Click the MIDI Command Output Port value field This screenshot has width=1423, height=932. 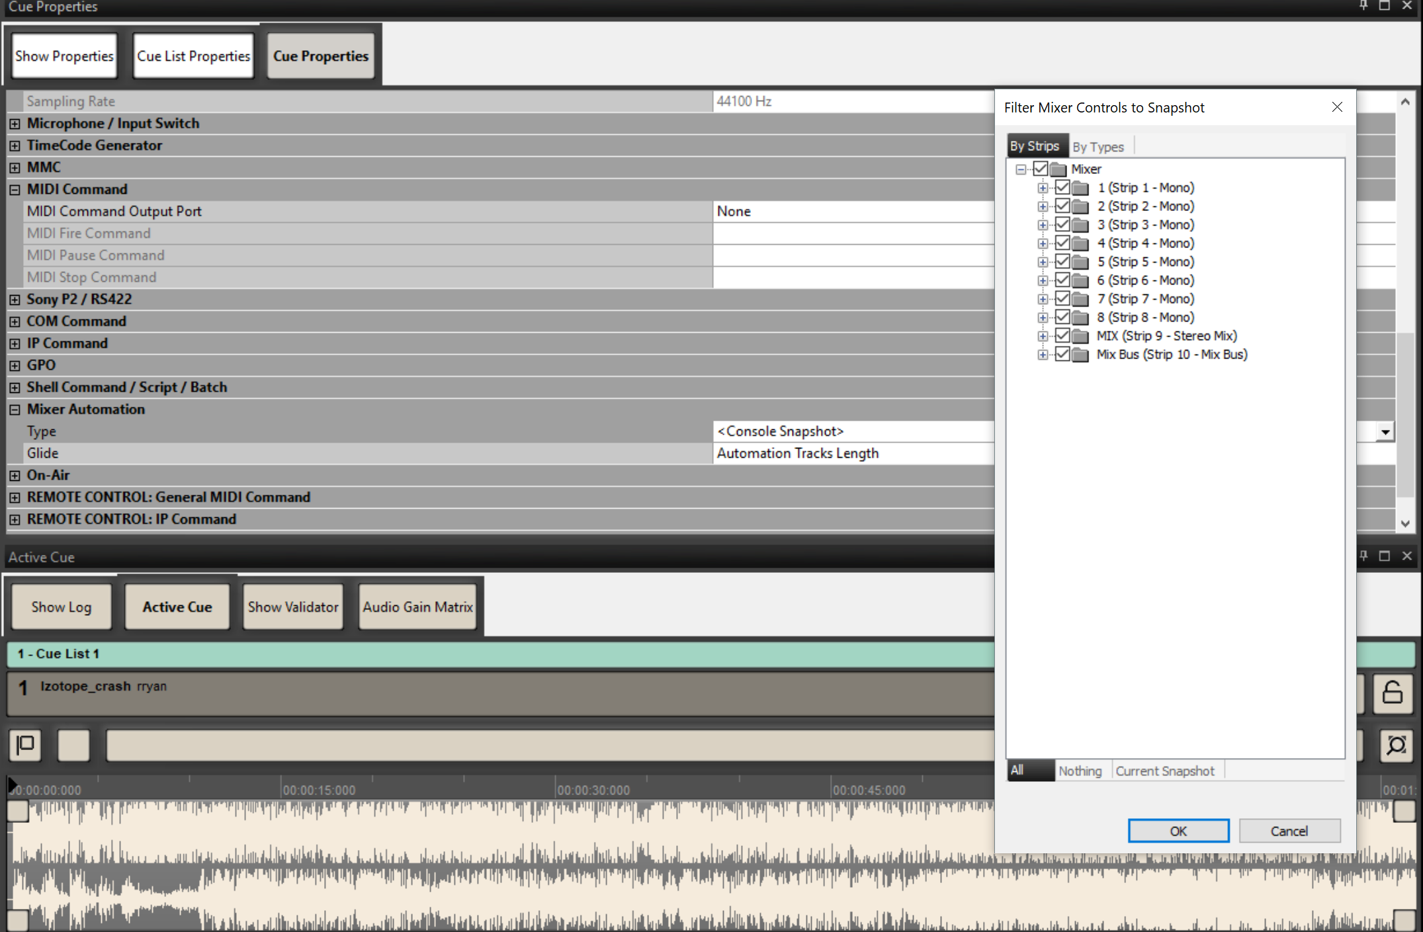[x=853, y=212]
